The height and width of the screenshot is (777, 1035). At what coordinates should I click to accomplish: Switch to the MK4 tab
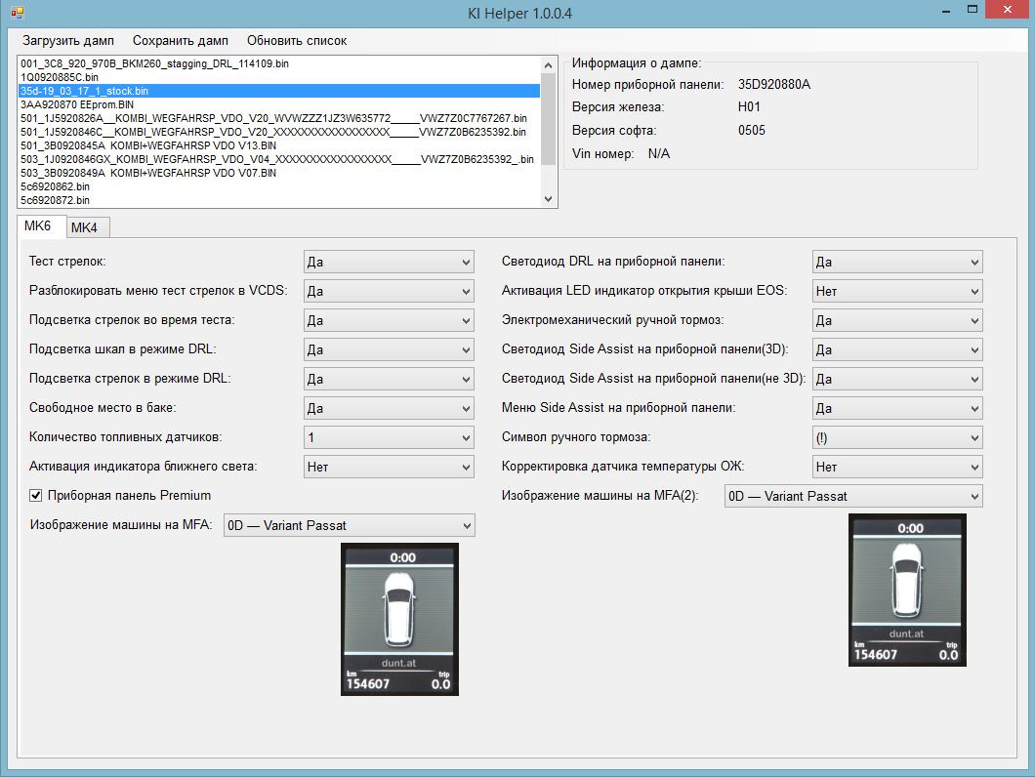(85, 227)
